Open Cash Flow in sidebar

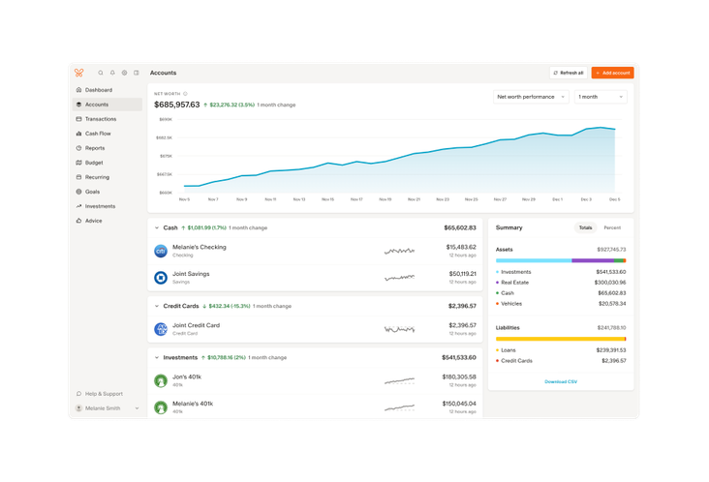tap(108, 134)
